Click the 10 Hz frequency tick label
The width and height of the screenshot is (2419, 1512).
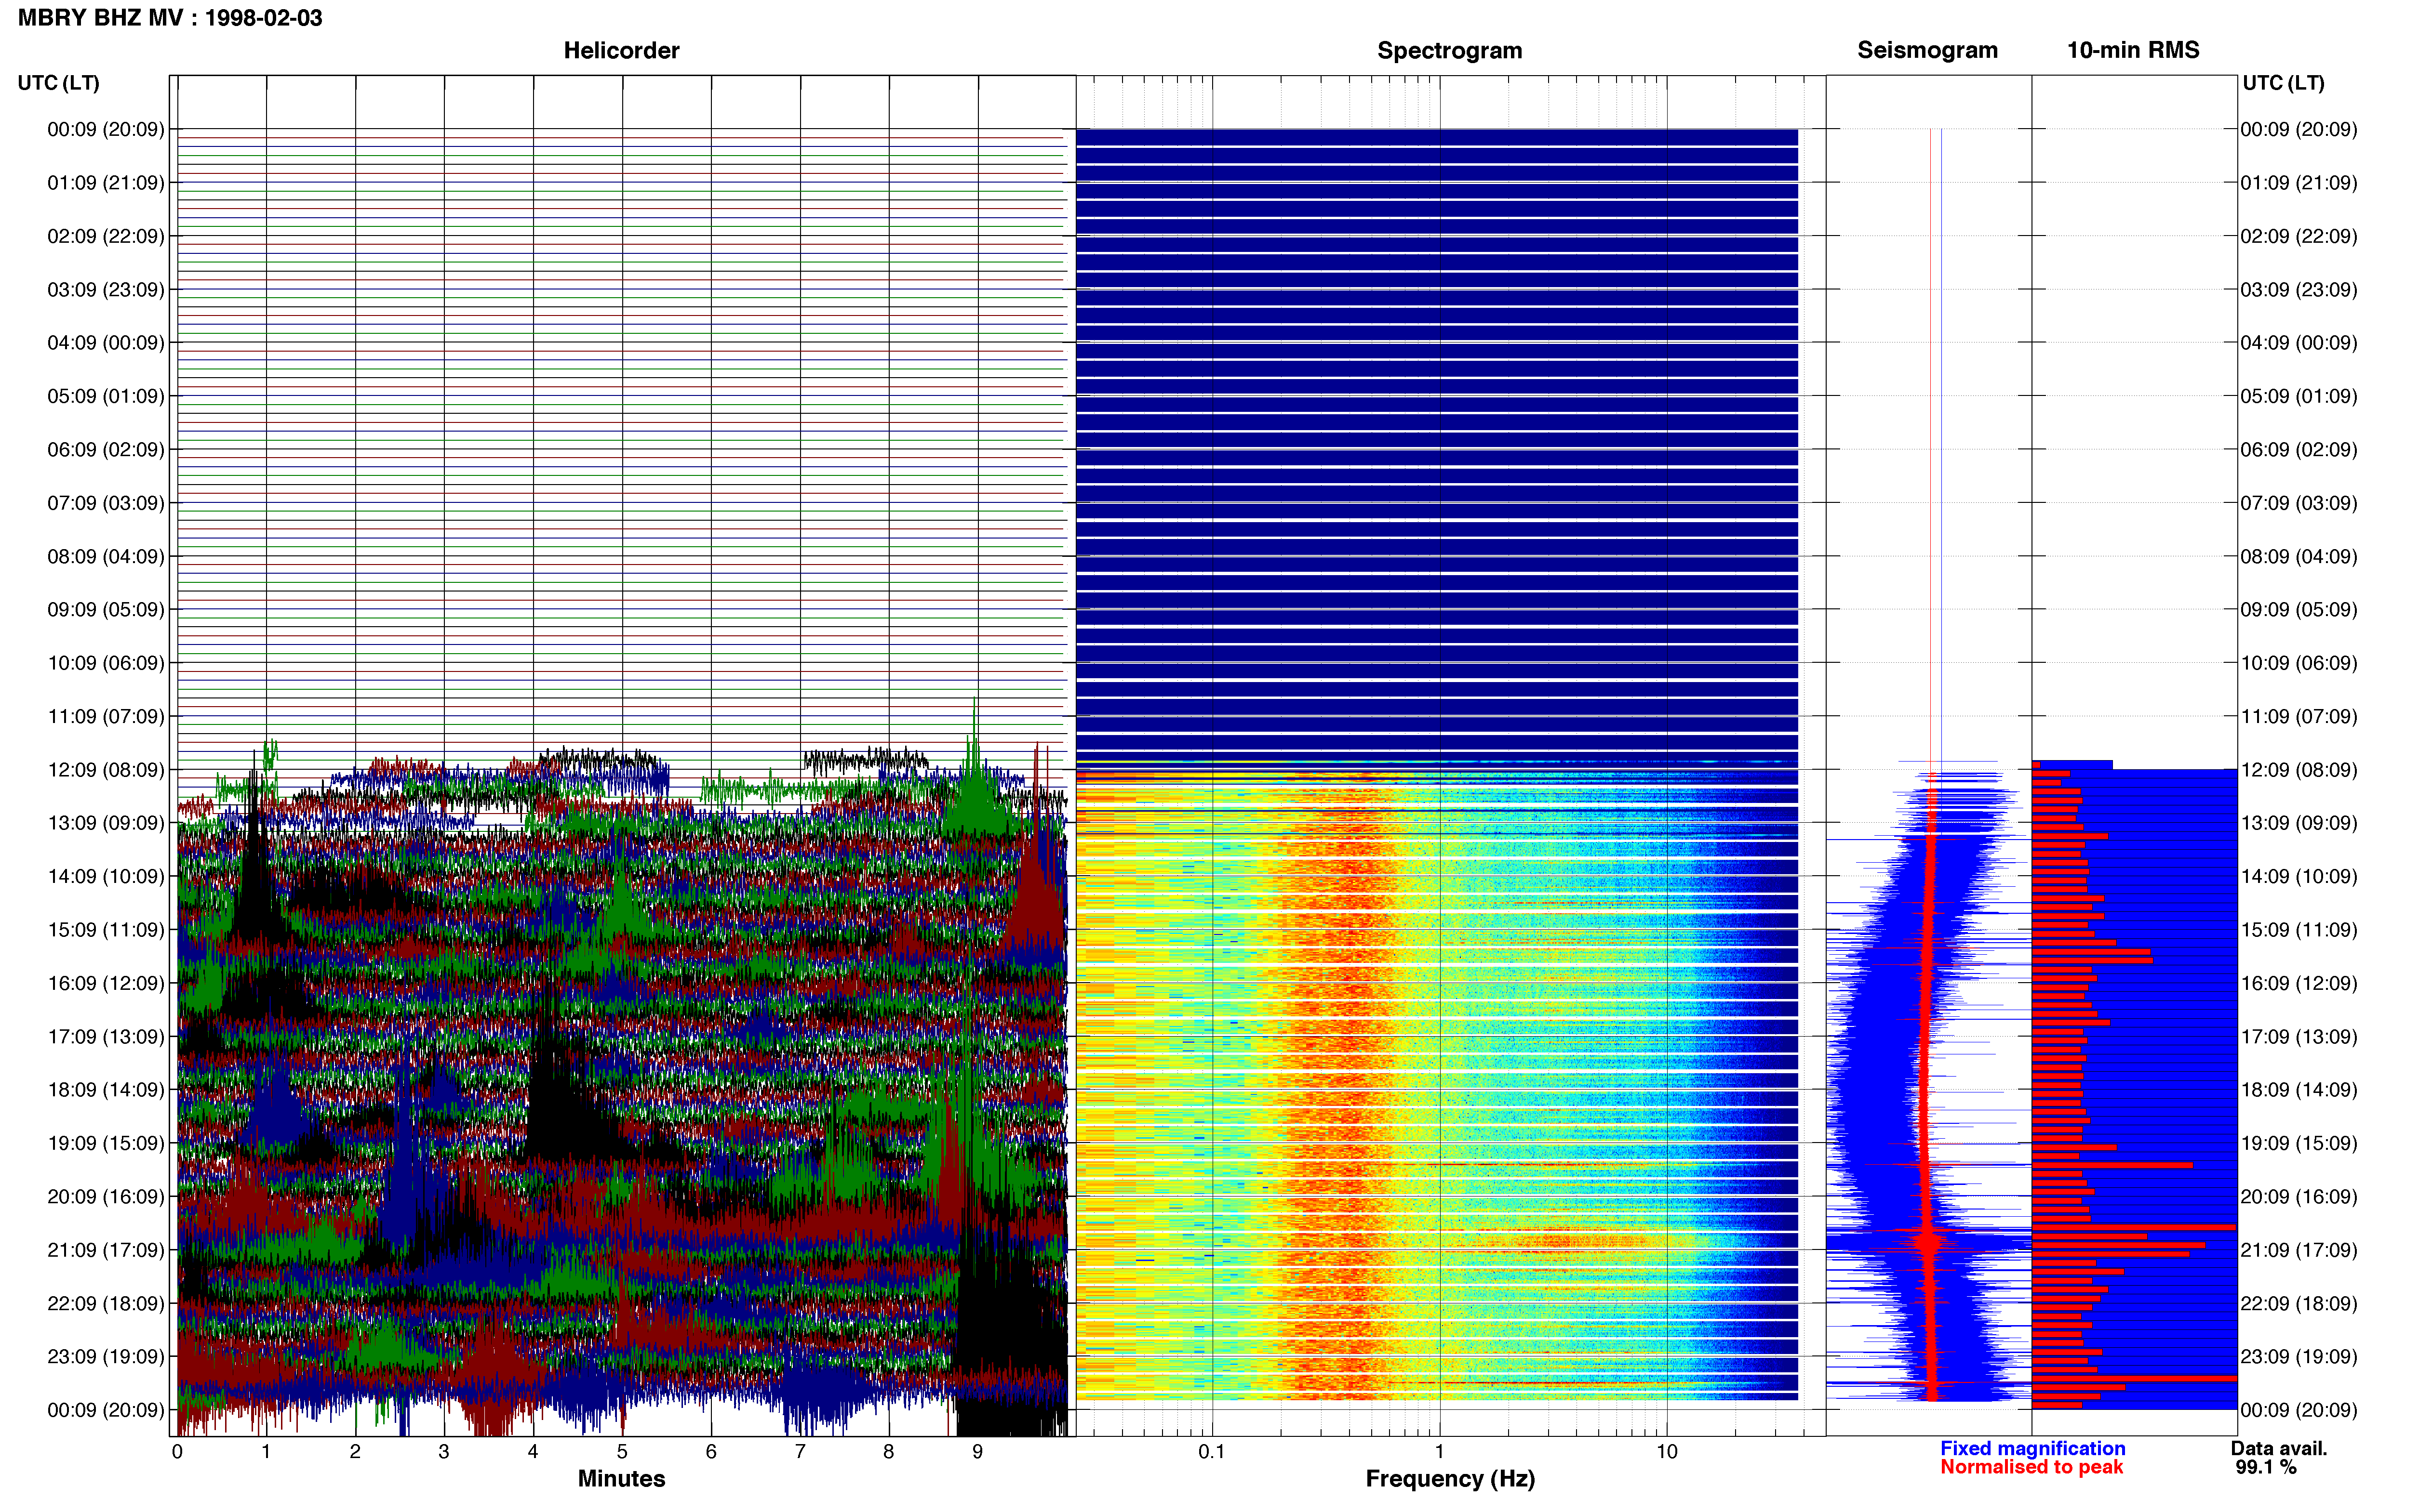coord(1667,1451)
